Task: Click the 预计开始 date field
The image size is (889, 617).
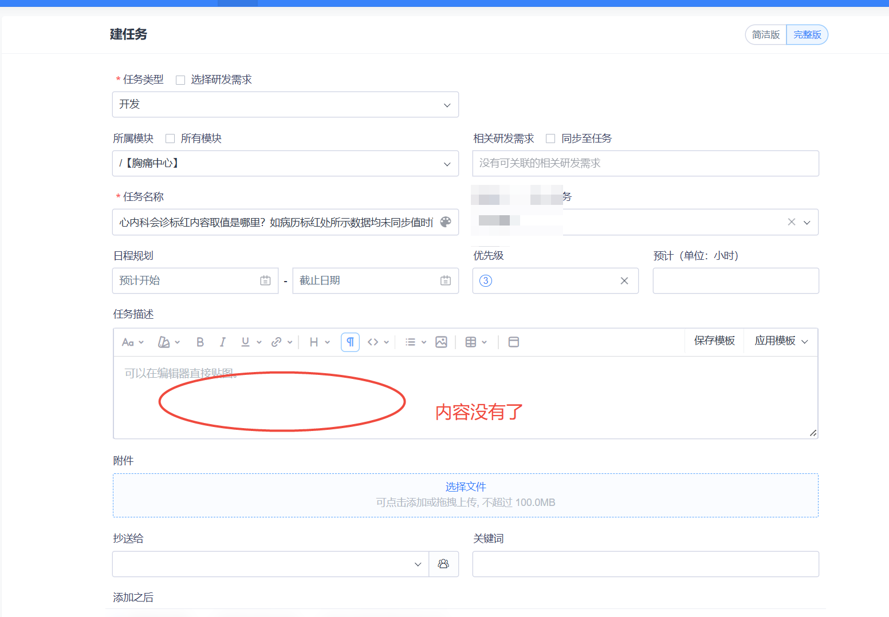Action: point(195,281)
